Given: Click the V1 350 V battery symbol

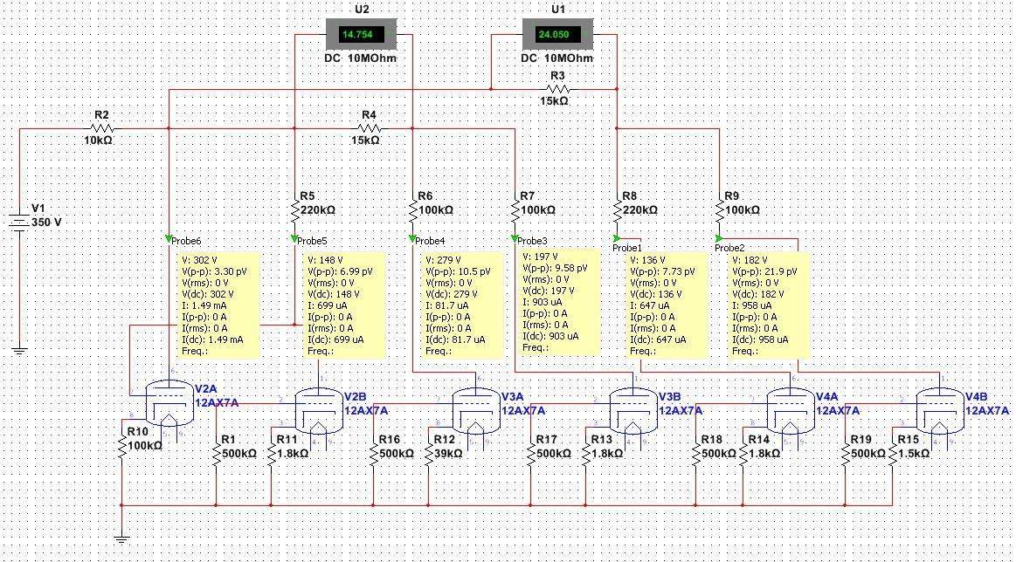Looking at the screenshot, I should pyautogui.click(x=20, y=221).
